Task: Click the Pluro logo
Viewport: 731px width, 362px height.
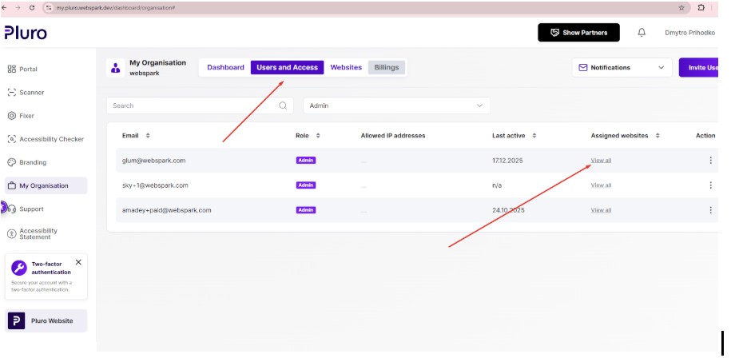Action: [x=26, y=33]
